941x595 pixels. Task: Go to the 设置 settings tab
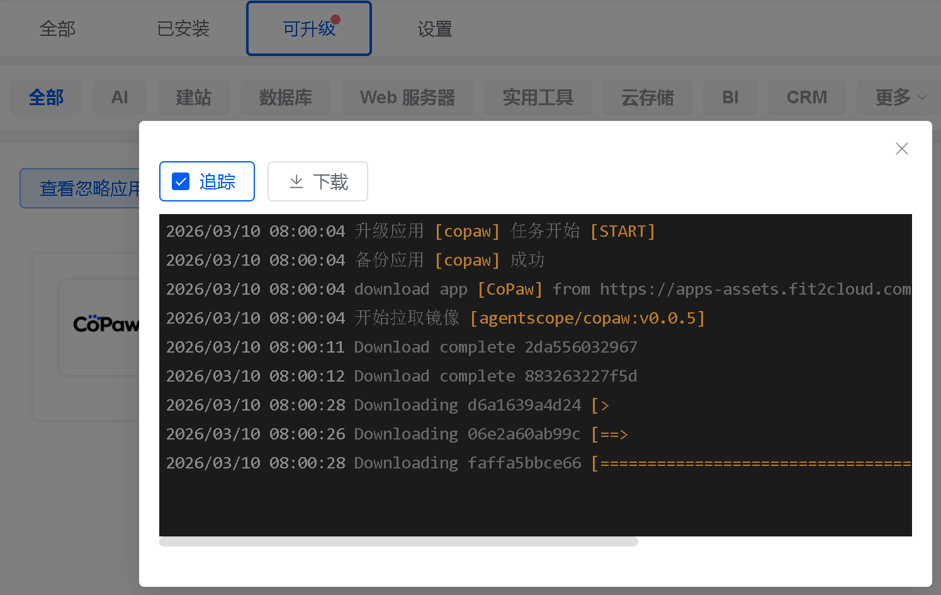click(x=434, y=29)
